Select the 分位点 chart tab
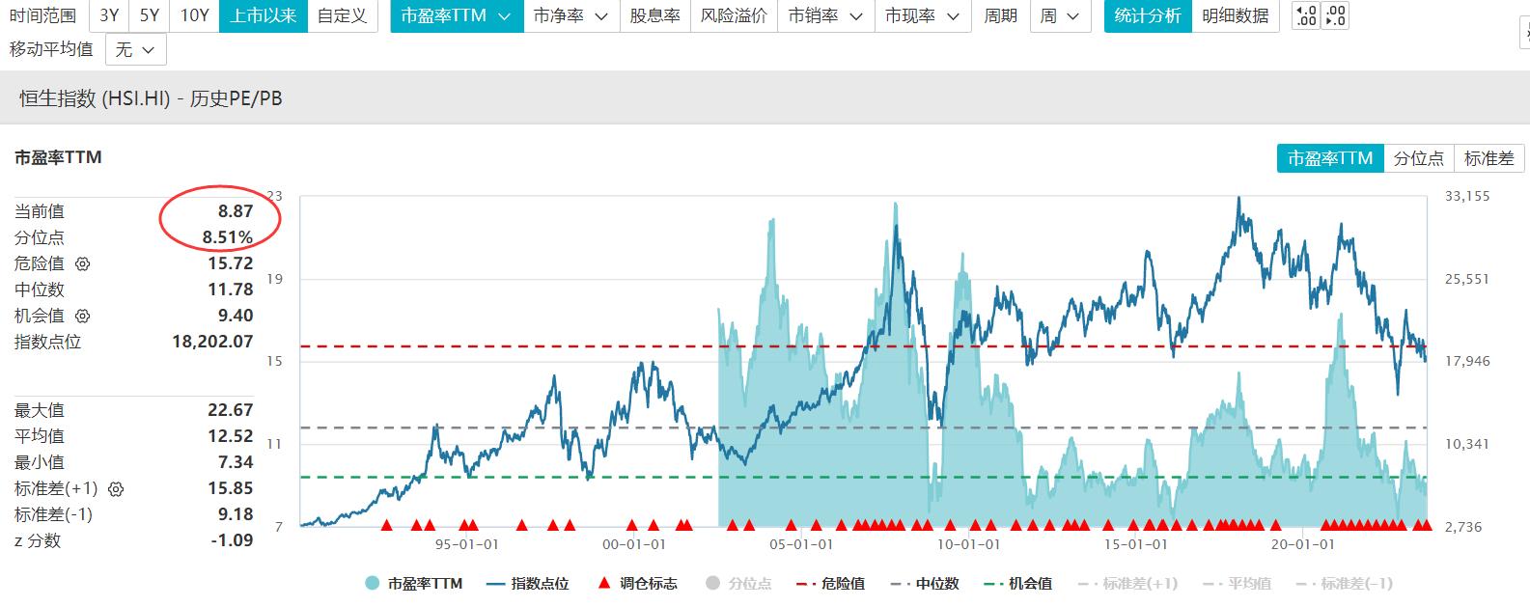Viewport: 1530px width, 607px height. [1418, 158]
